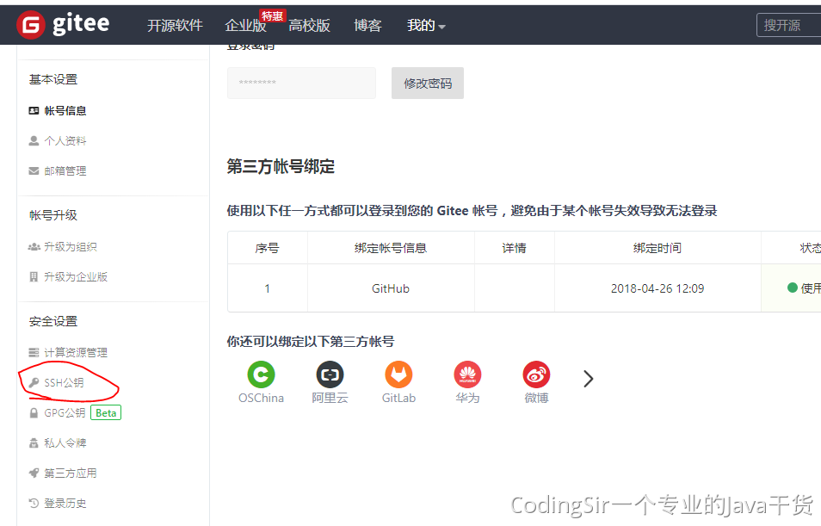Click the 个人资料 person icon

tap(34, 140)
